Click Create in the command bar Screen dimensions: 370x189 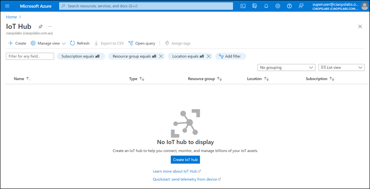pyautogui.click(x=17, y=43)
